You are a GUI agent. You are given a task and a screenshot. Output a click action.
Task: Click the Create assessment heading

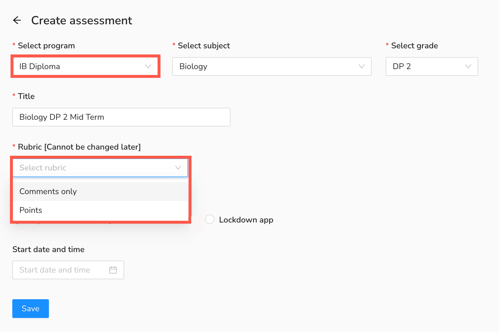[82, 20]
